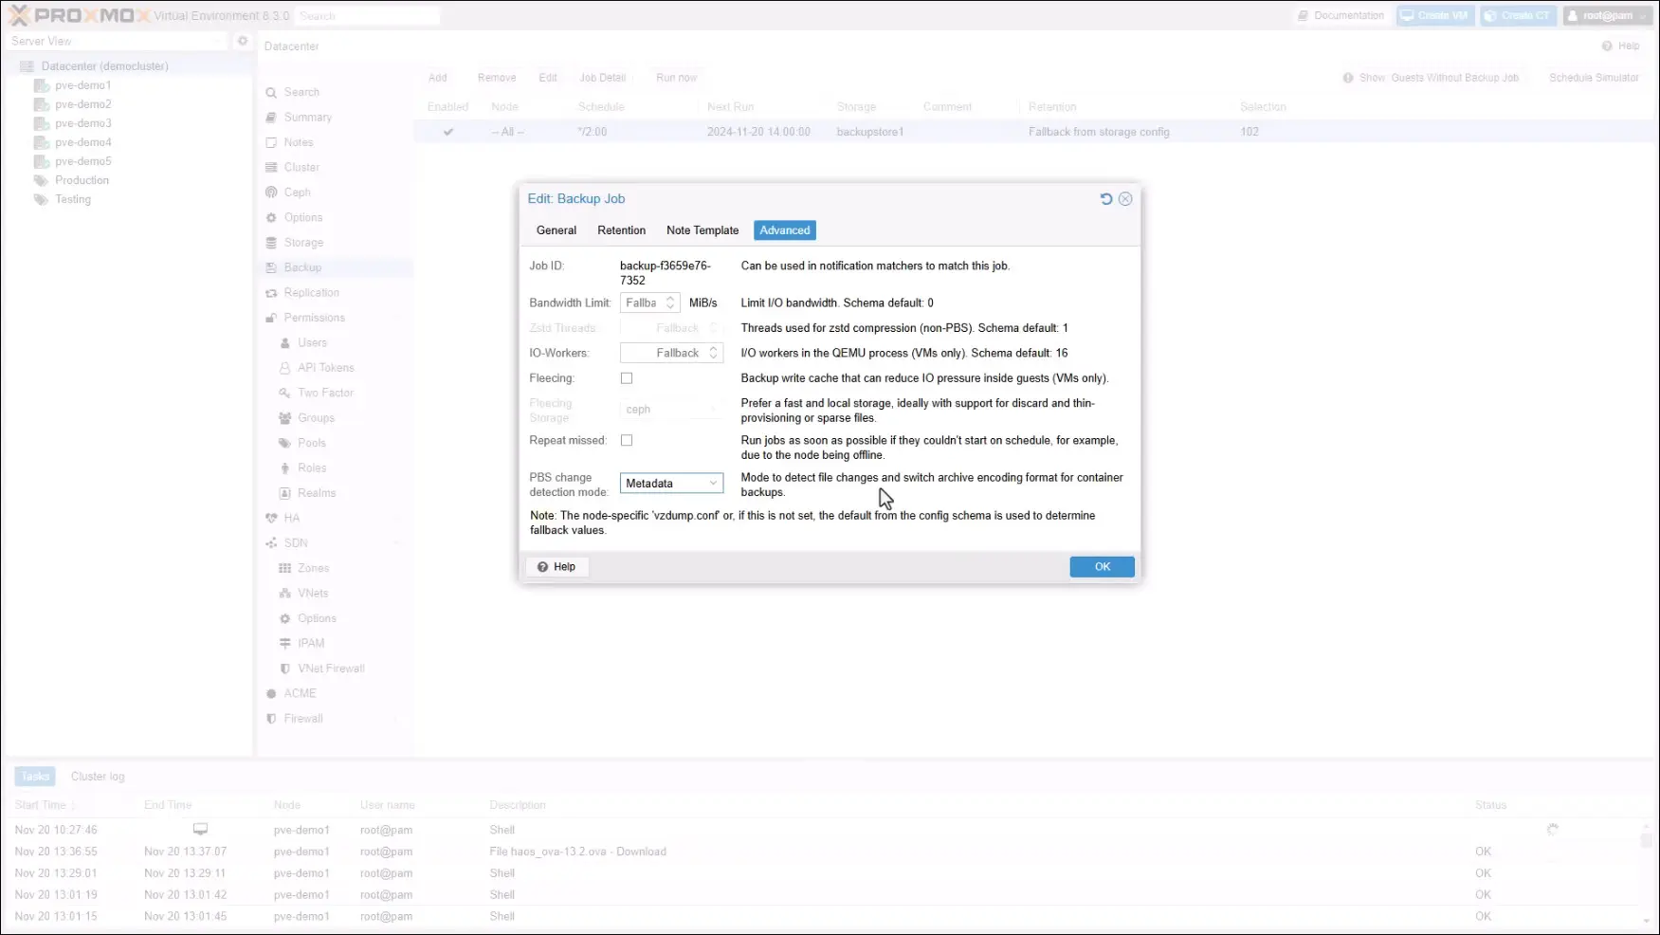Switch to the Cluster log tab
The height and width of the screenshot is (935, 1660).
coord(98,777)
